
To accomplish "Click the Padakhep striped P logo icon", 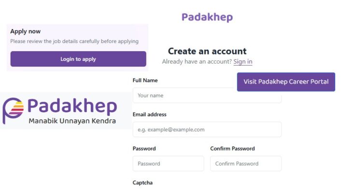I will click(13, 110).
